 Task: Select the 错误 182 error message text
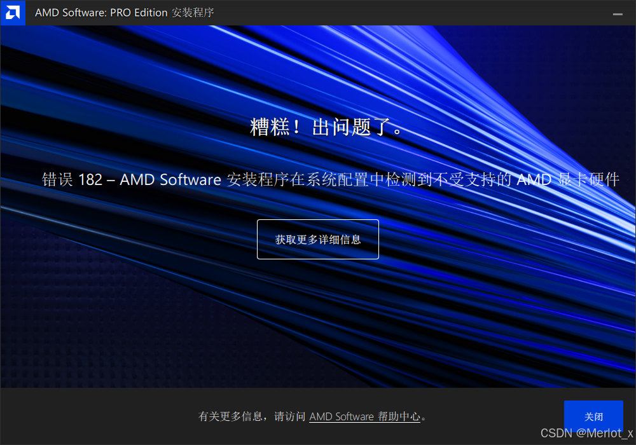[331, 179]
